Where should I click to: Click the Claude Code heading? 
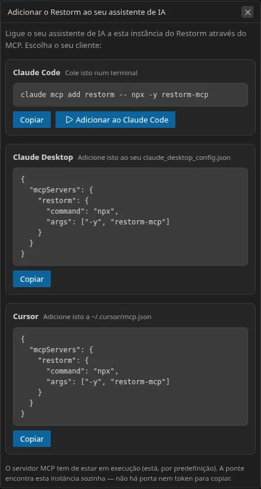tap(37, 73)
